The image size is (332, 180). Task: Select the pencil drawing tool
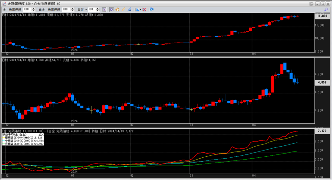pos(123,10)
